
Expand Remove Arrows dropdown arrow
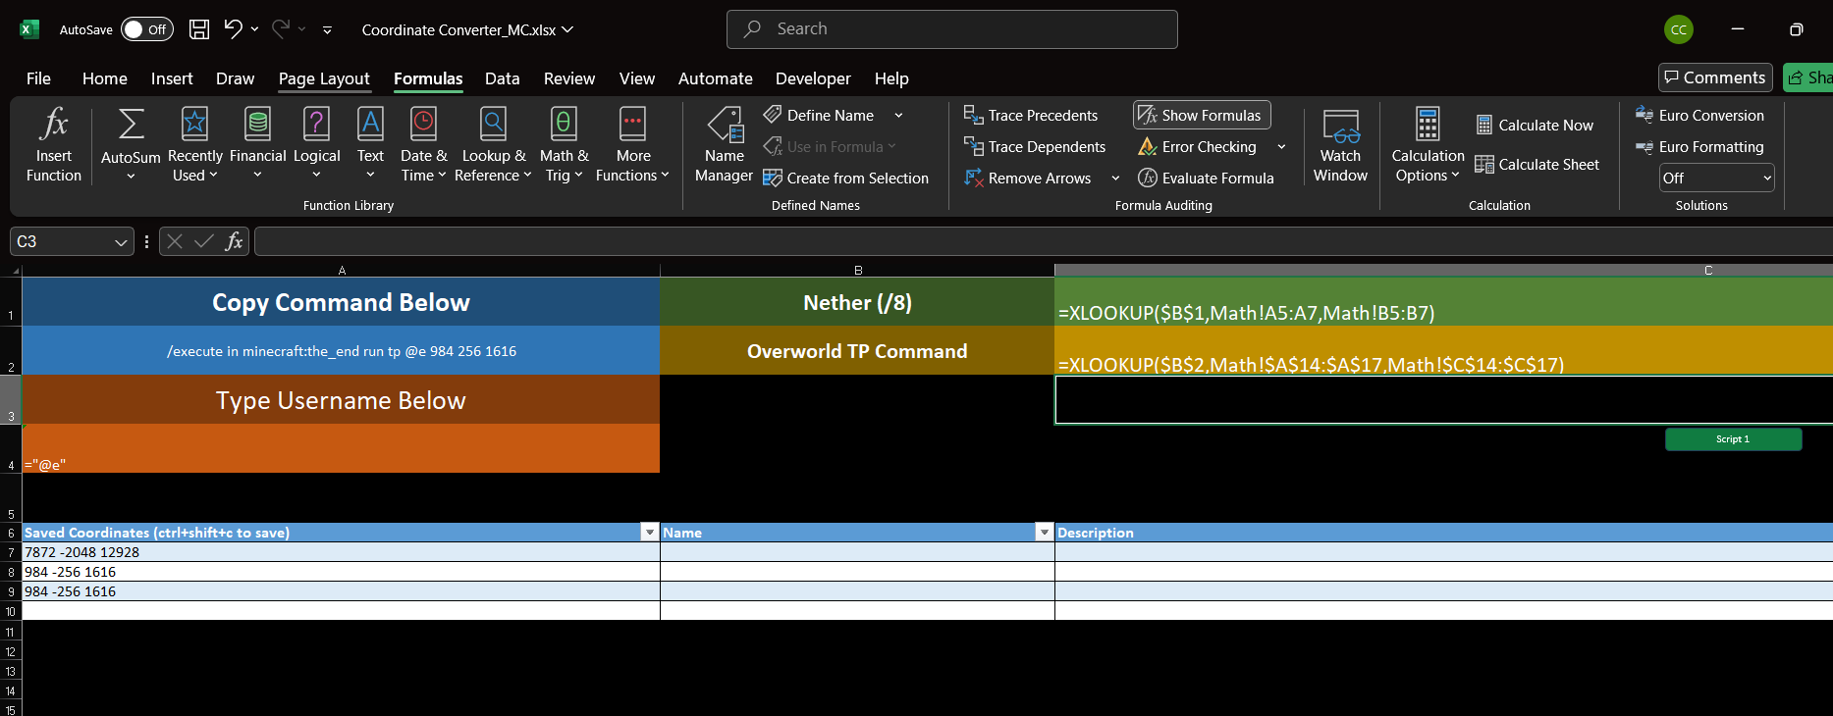click(x=1115, y=179)
